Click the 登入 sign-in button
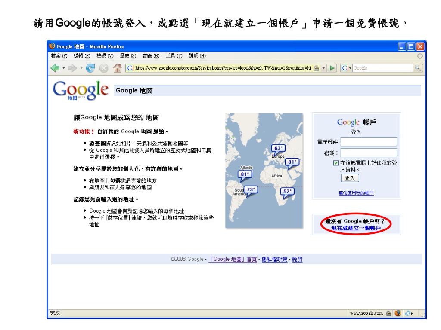This screenshot has width=441, height=330. tap(350, 178)
